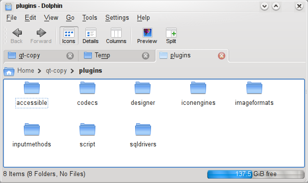Click the 8 Items status text

(x=44, y=174)
